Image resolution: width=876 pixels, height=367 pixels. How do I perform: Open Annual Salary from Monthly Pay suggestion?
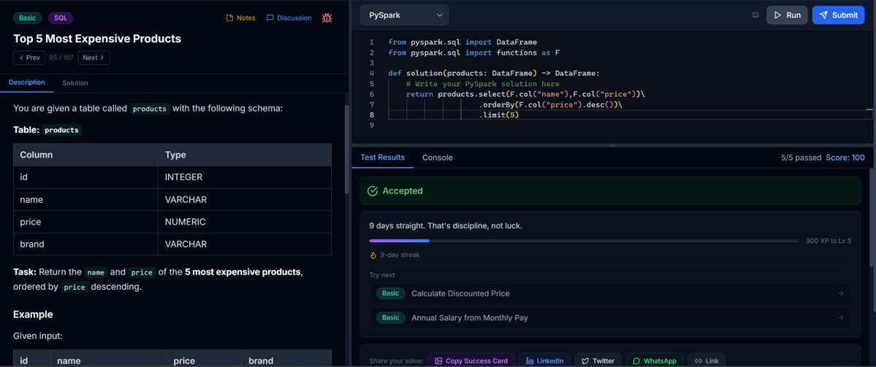(x=610, y=318)
